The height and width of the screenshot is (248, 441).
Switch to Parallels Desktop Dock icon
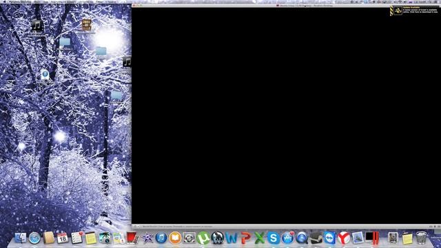pyautogui.click(x=372, y=238)
